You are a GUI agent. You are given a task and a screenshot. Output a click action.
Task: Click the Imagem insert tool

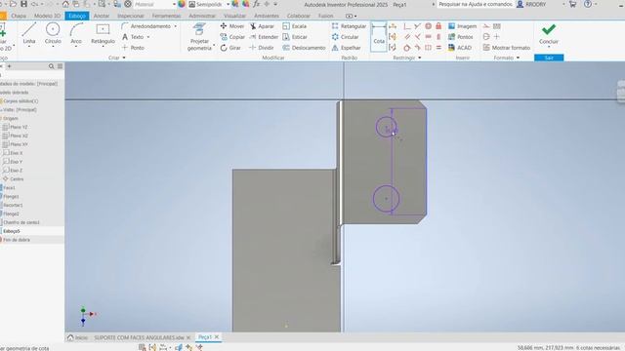pyautogui.click(x=462, y=26)
